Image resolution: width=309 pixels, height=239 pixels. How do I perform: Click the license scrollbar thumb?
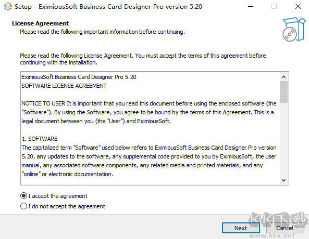pyautogui.click(x=284, y=92)
